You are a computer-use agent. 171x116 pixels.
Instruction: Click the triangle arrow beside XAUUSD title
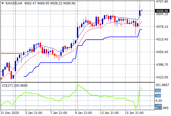(x=3, y=3)
